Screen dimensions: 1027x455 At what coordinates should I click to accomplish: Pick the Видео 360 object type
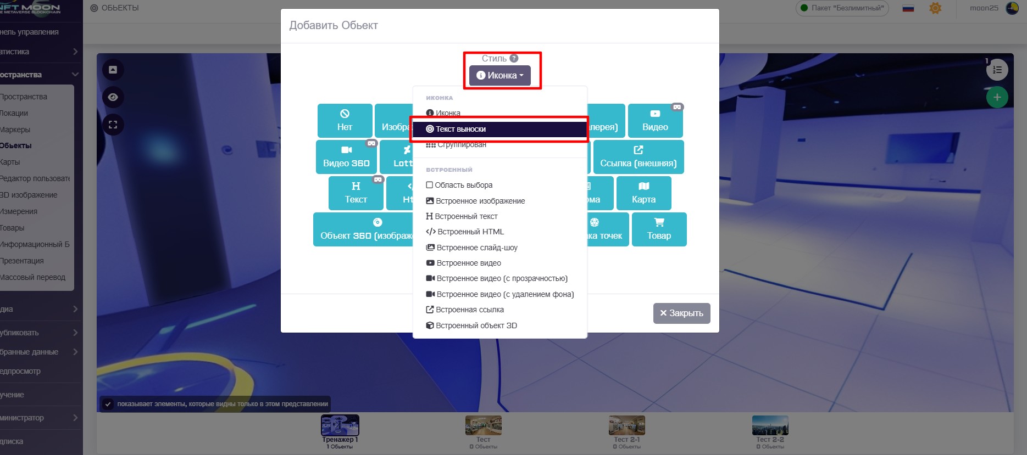tap(346, 157)
